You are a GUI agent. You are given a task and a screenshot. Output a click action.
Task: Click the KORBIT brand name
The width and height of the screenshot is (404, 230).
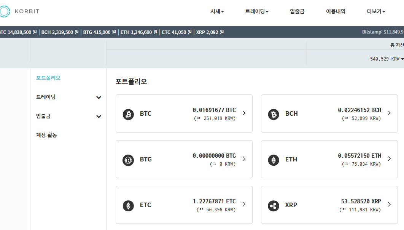(x=27, y=11)
